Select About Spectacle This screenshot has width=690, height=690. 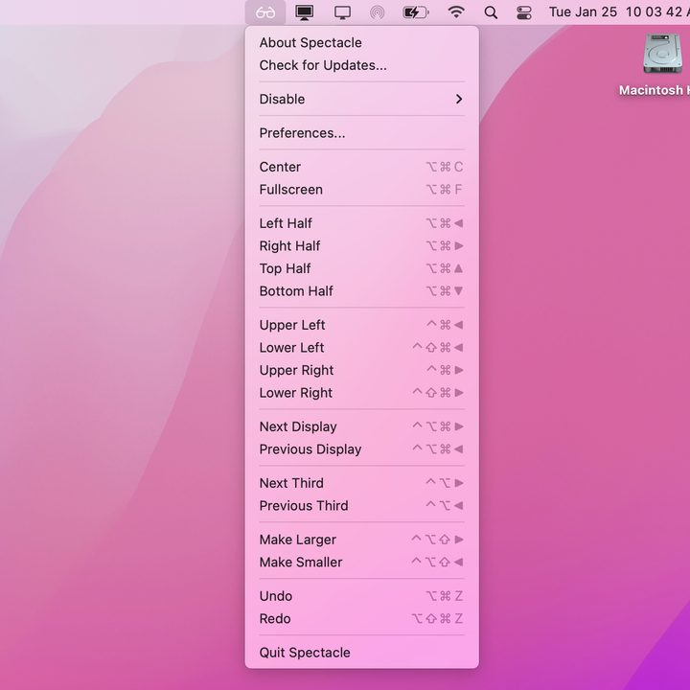pyautogui.click(x=361, y=43)
